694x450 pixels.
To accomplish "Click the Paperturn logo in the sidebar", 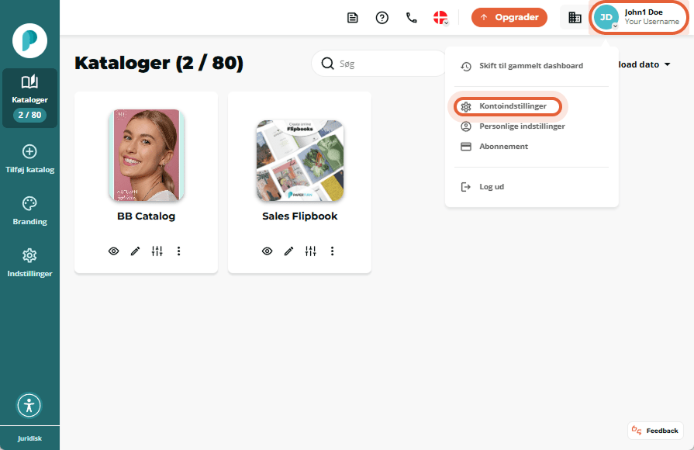I will point(29,41).
